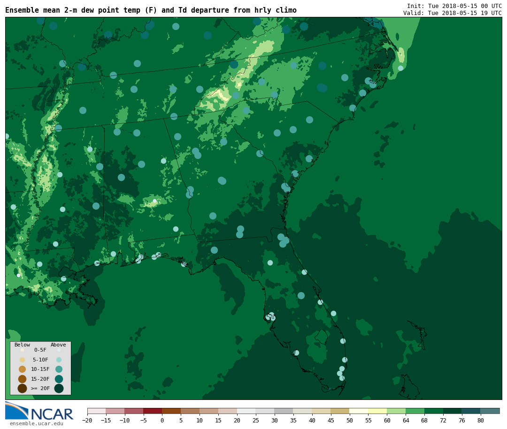
Task: Select the 55 to 60 yellow swatch
Action: click(x=378, y=411)
